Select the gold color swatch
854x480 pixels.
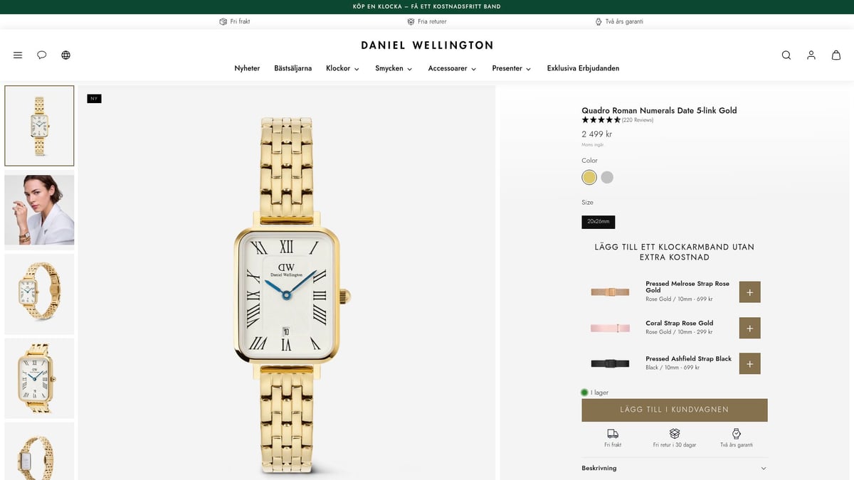(589, 177)
